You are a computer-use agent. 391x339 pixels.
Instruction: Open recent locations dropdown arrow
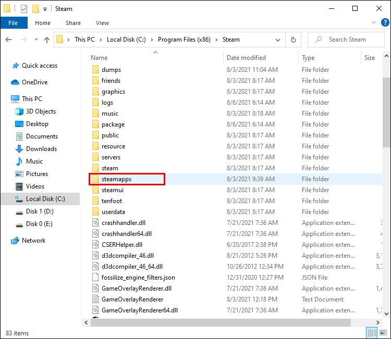36,40
